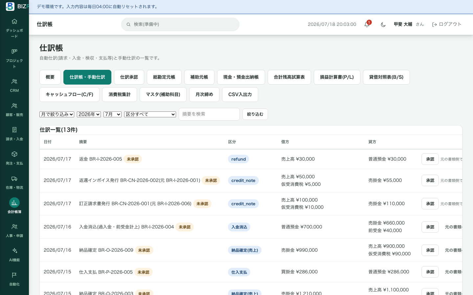Open the 月次締め tab
Image resolution: width=473 pixels, height=295 pixels.
pyautogui.click(x=204, y=94)
